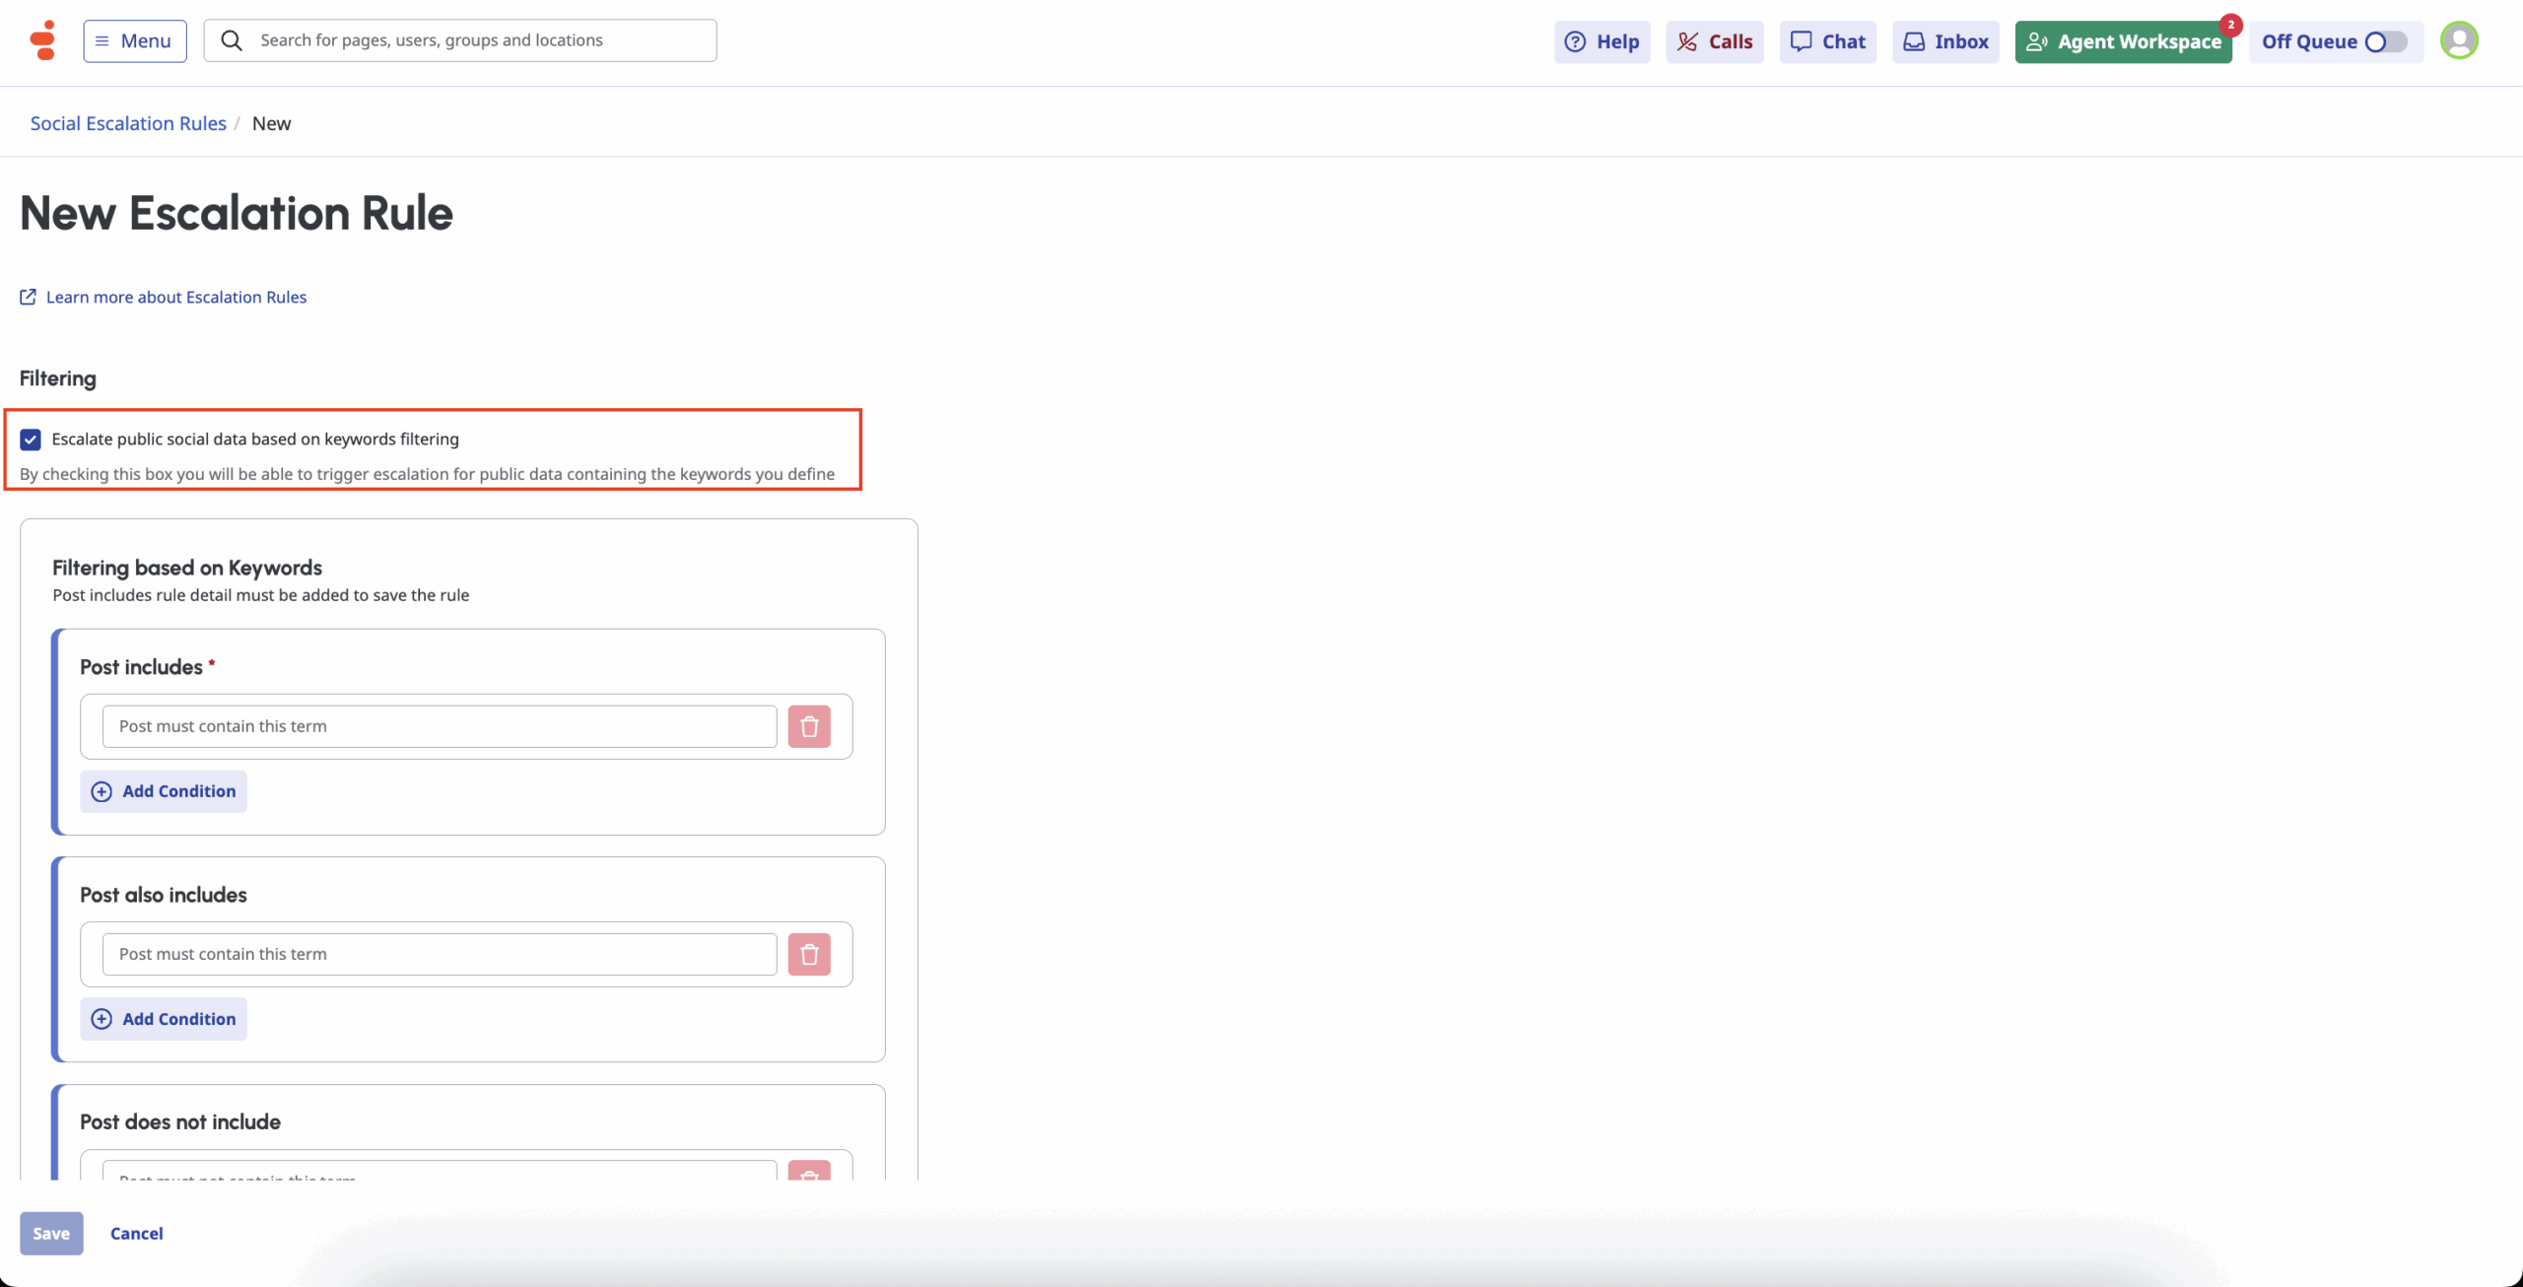Open Learn more about Escalation Rules
The image size is (2523, 1287).
point(175,297)
